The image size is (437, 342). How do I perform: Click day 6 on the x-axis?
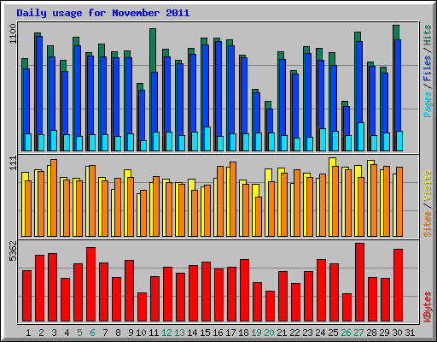(x=92, y=333)
